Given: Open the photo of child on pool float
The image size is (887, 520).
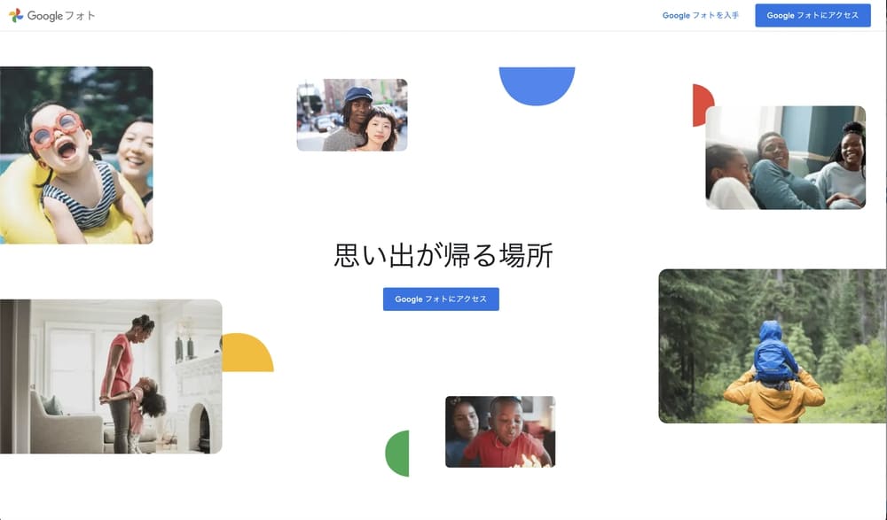Looking at the screenshot, I should pos(76,155).
